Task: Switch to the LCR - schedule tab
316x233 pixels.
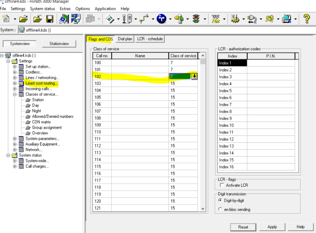Action: [150, 39]
